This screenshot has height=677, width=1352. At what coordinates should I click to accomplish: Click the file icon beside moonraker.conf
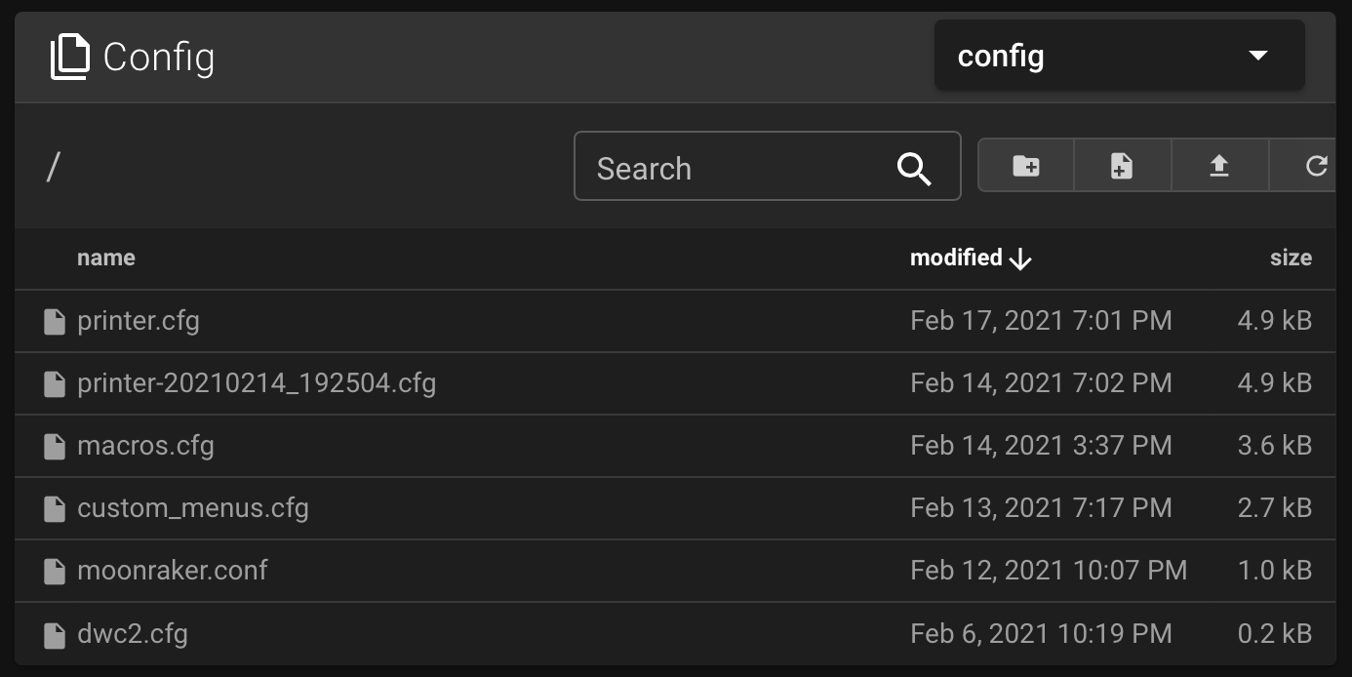point(55,571)
